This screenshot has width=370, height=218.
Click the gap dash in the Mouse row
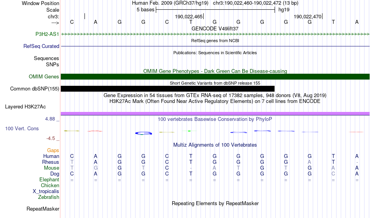pos(191,168)
